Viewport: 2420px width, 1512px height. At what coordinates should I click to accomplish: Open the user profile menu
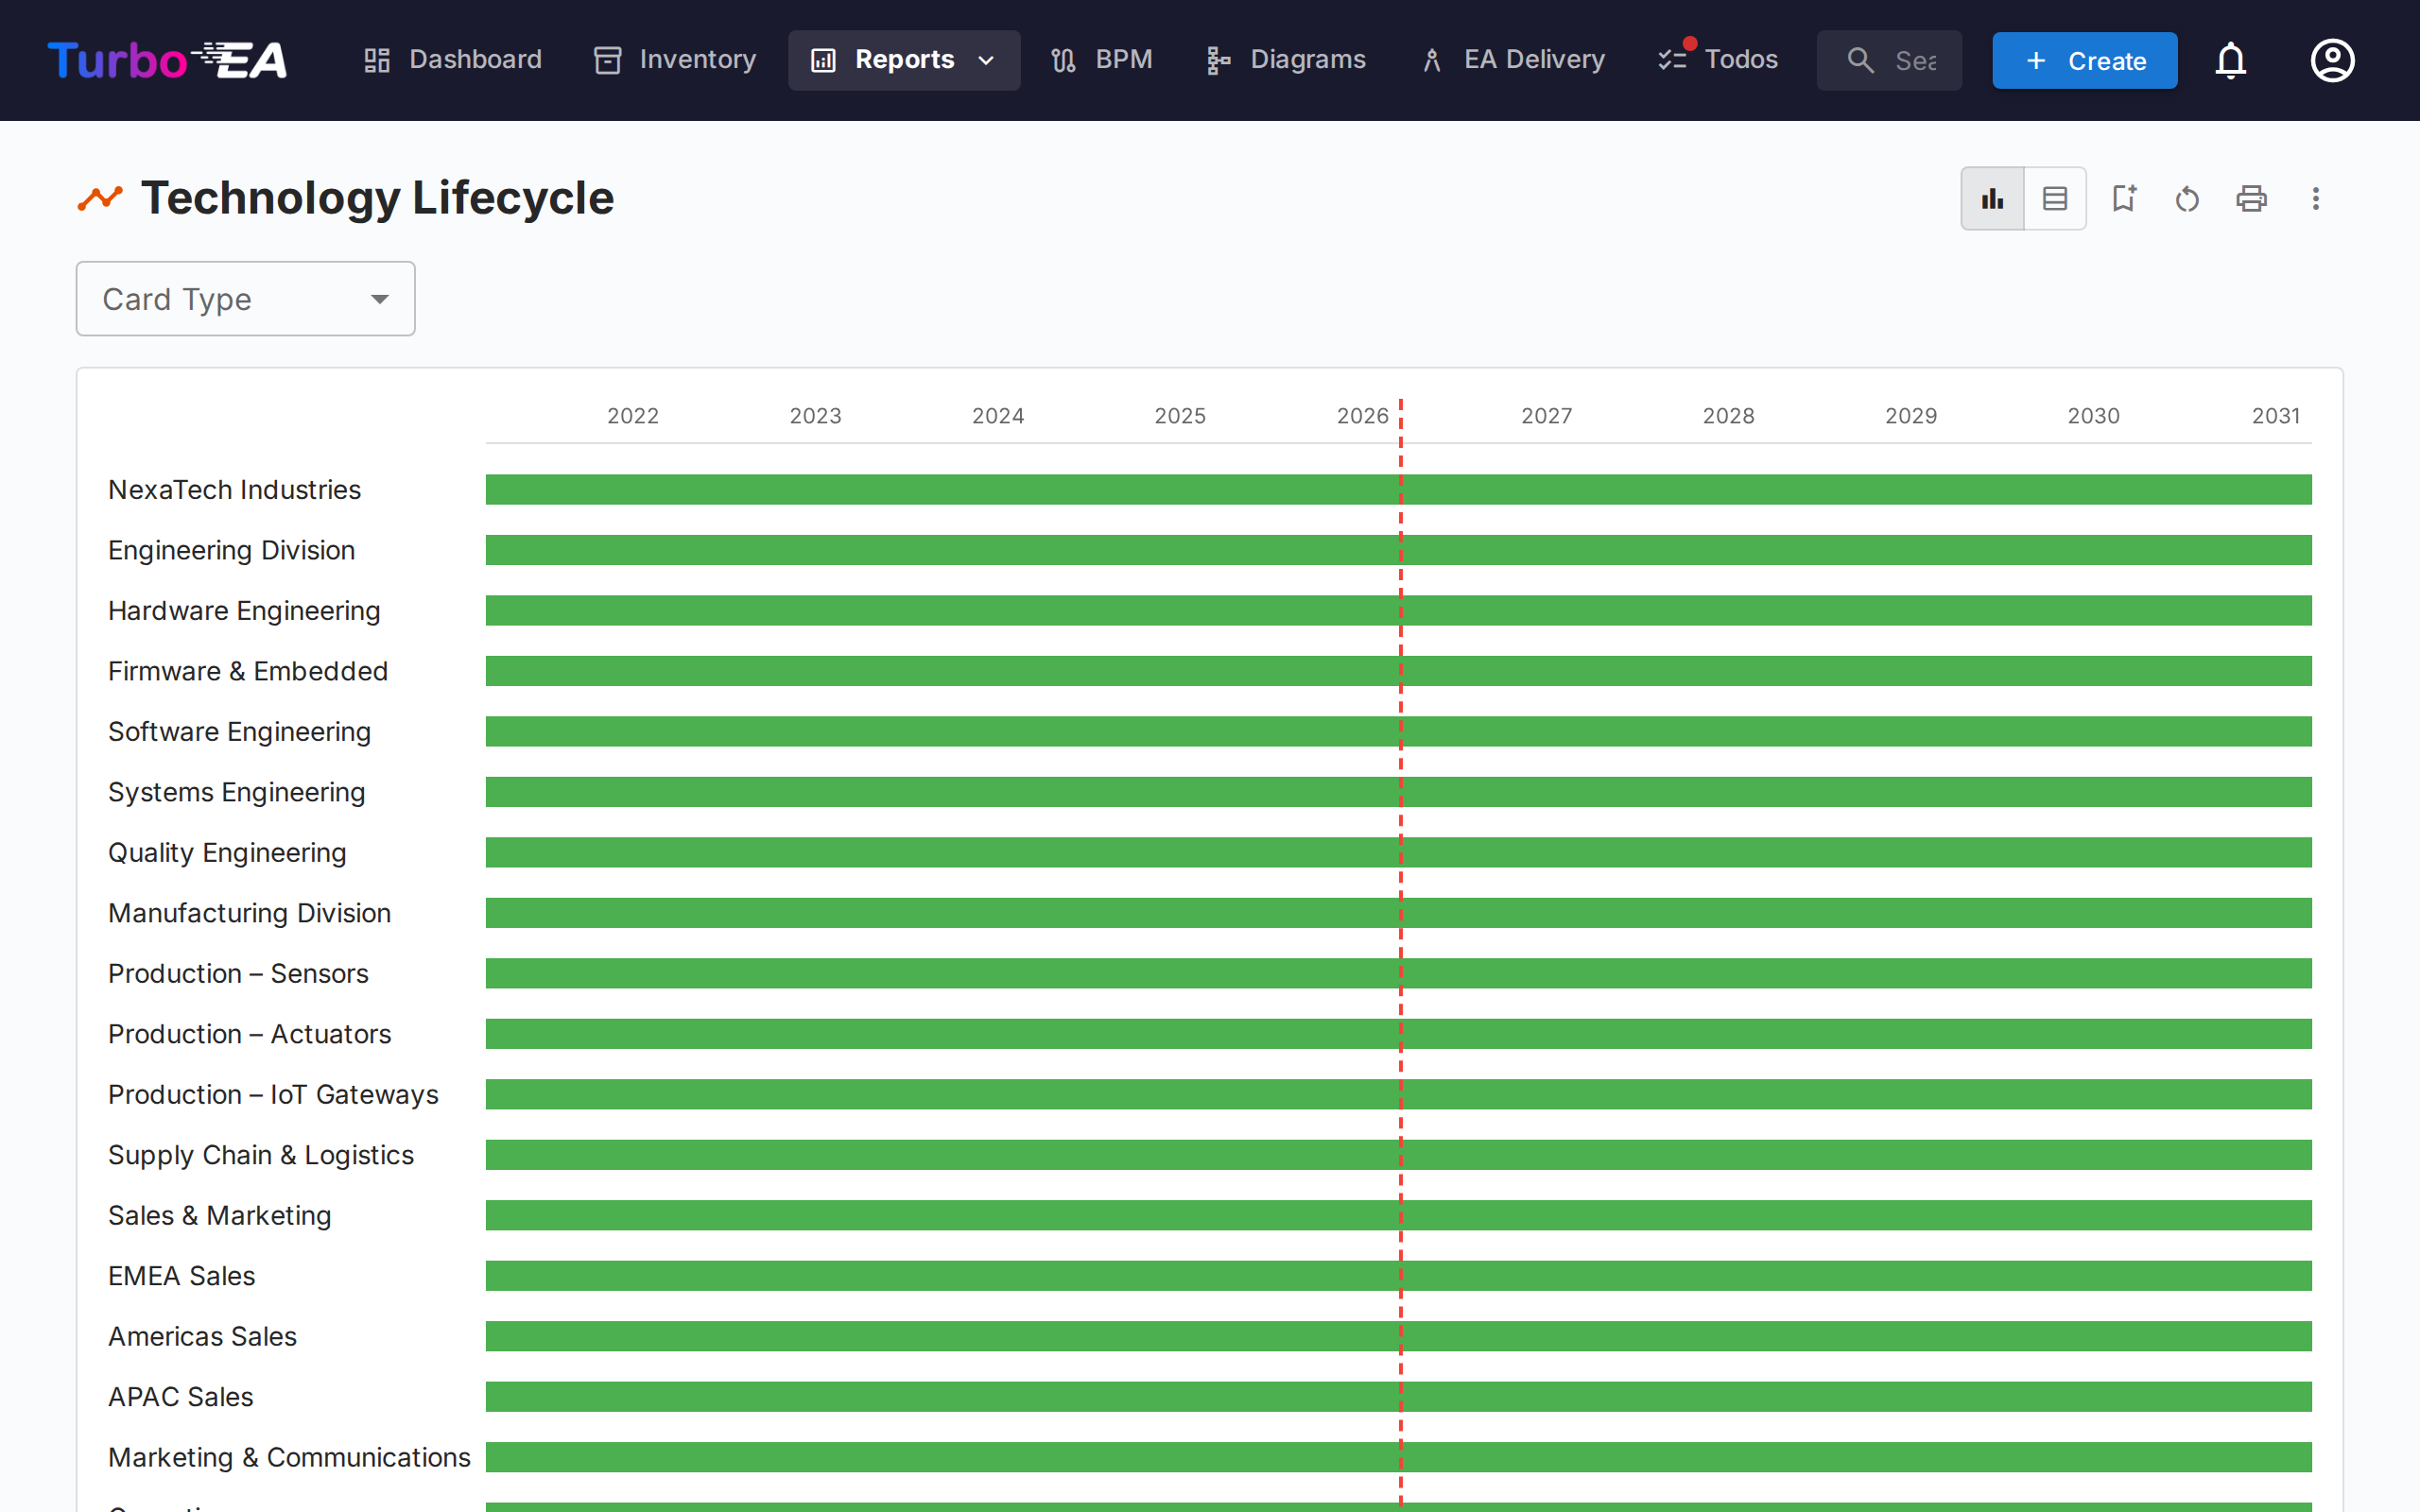tap(2332, 60)
